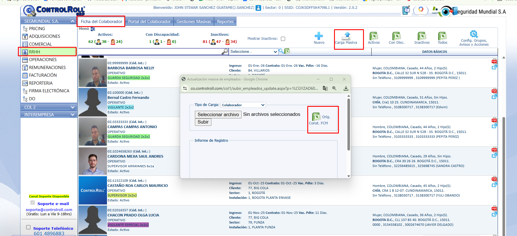Expand the INTEREMPRESA section
The height and width of the screenshot is (236, 517).
point(73,115)
